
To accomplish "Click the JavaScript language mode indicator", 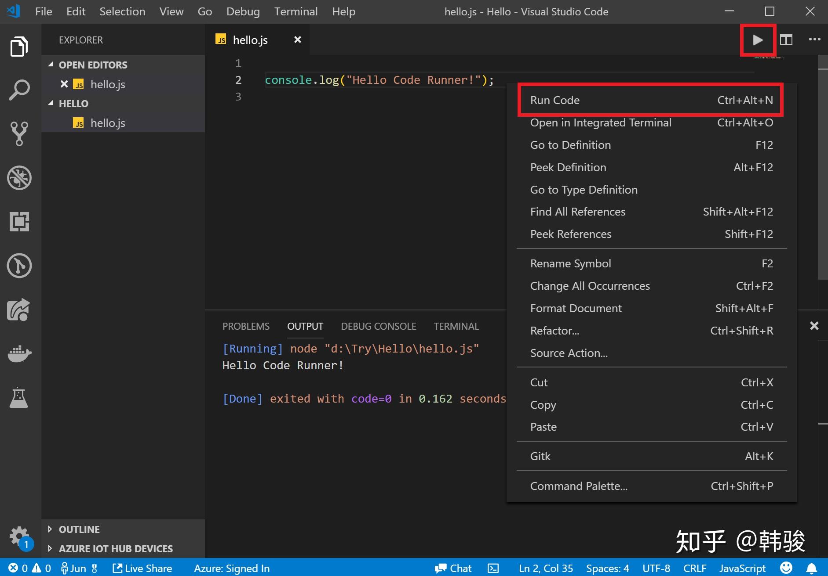I will click(742, 568).
